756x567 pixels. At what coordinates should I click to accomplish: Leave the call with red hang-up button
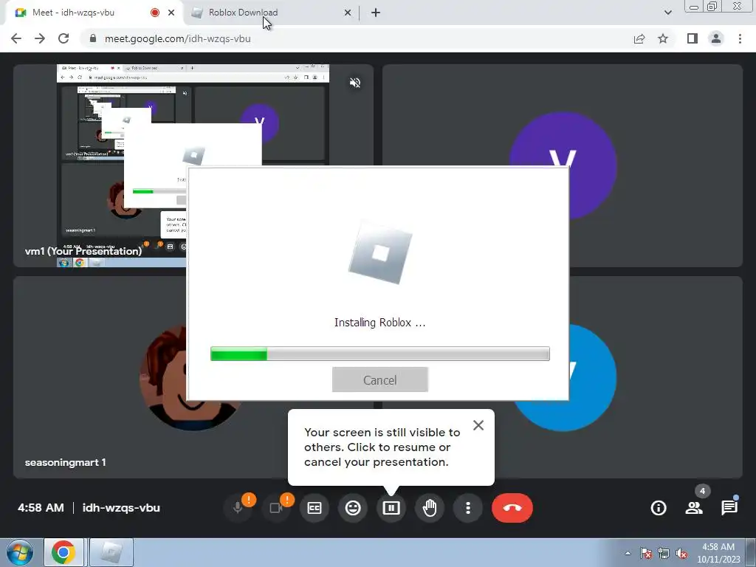[512, 508]
